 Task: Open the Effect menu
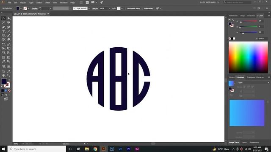47,3
